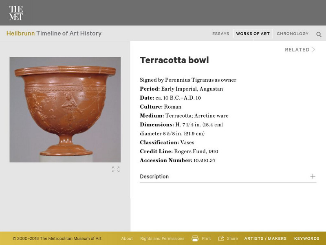Open Rights and Permissions link

162,238
